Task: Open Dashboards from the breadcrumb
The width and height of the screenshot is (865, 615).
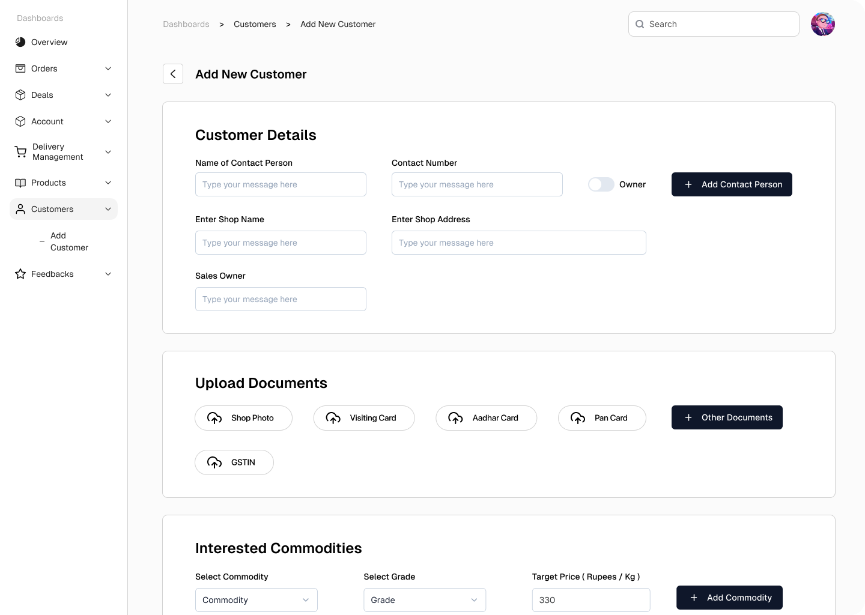Action: click(186, 24)
